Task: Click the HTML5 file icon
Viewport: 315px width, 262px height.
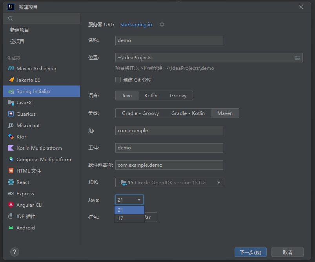Action: (11, 171)
